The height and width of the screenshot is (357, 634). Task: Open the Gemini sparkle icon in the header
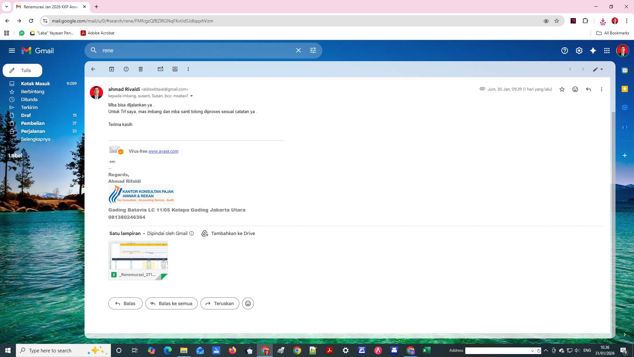[x=593, y=51]
